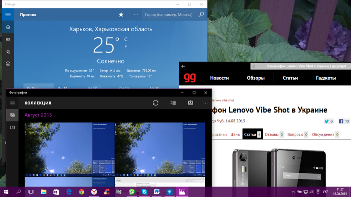This screenshot has width=351, height=197.
Task: Add Kharkiv to favorites with star icon
Action: [121, 15]
